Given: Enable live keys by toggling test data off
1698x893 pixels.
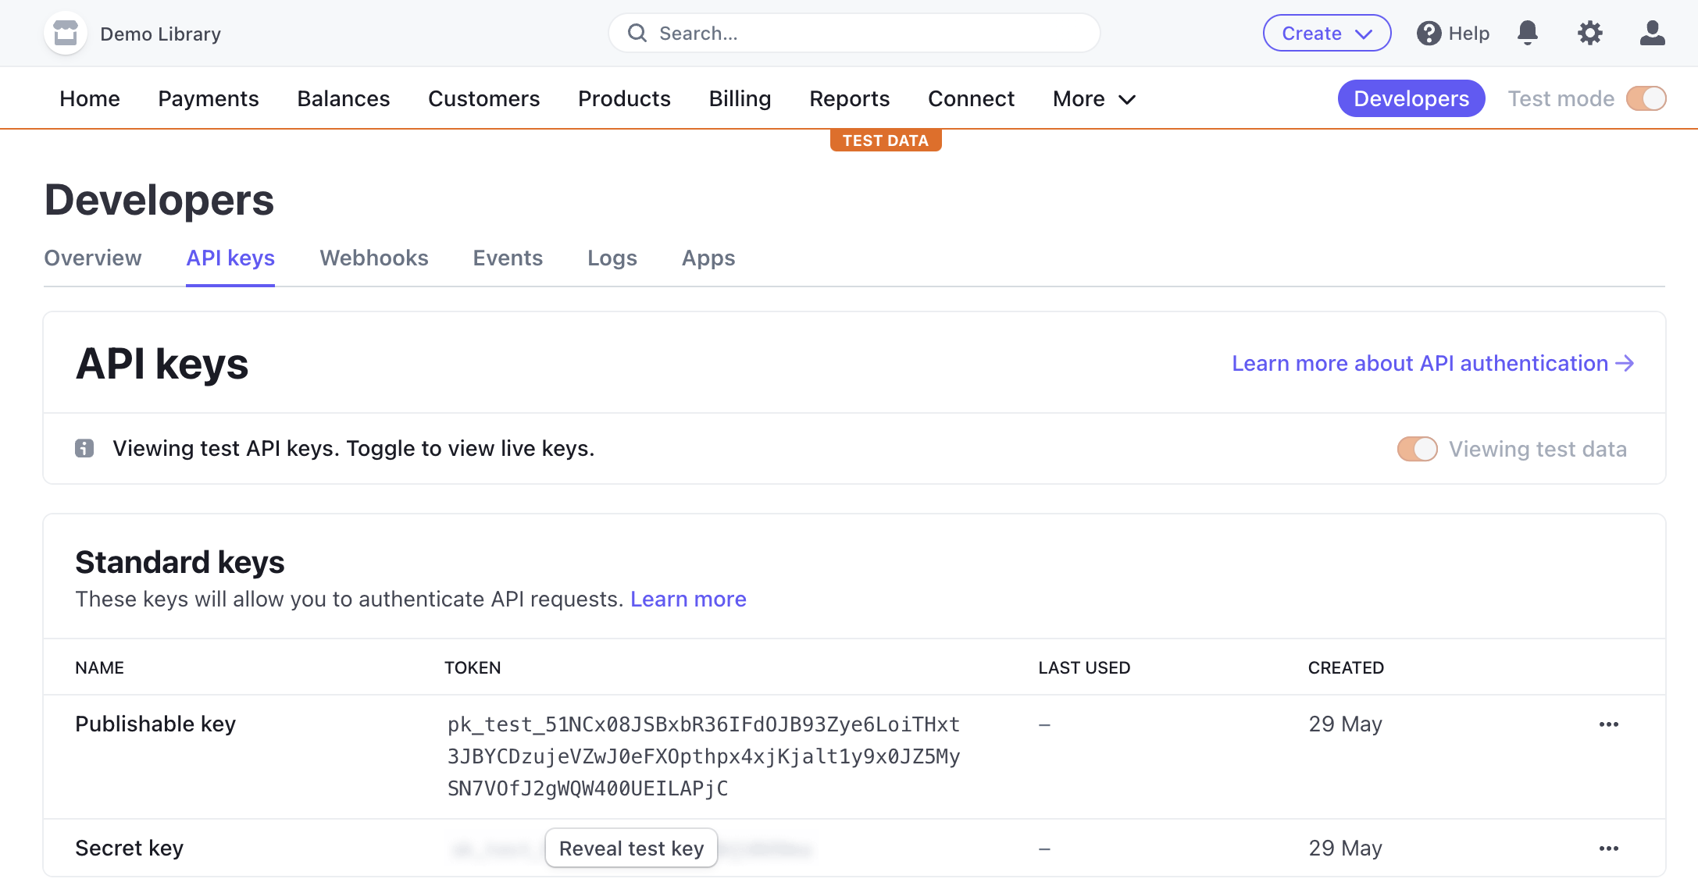Looking at the screenshot, I should point(1415,449).
